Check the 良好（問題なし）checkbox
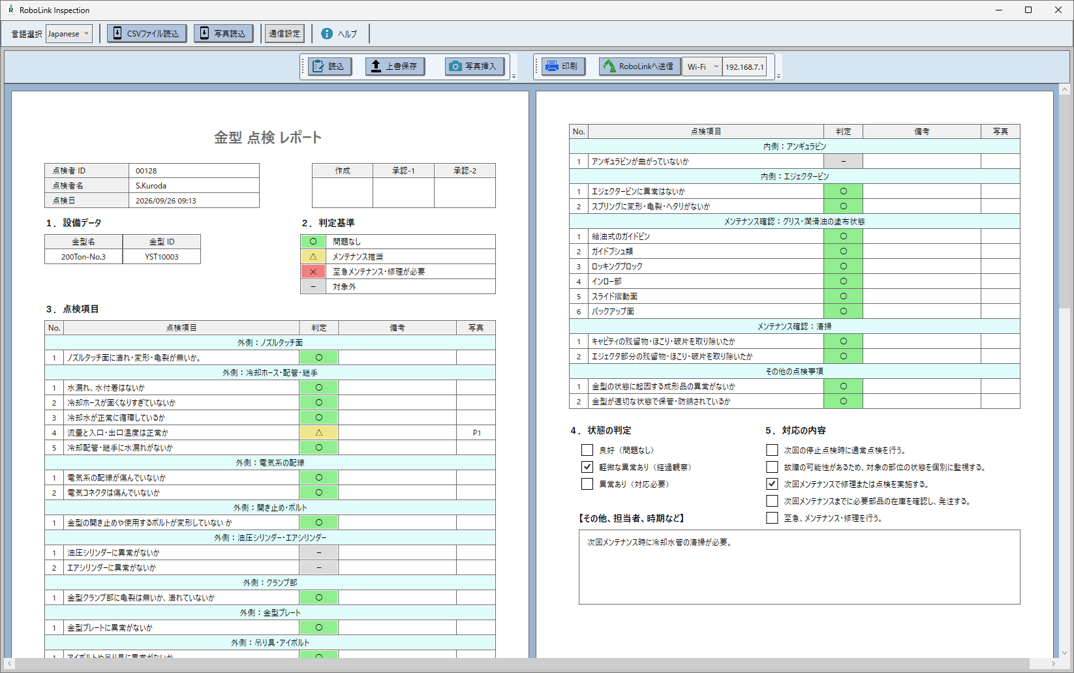Viewport: 1074px width, 673px height. pos(587,450)
